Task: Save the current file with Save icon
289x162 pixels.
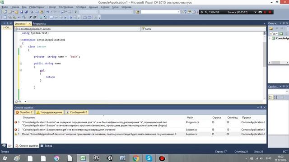Action: coord(21,12)
